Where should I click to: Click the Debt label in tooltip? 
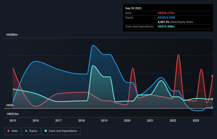click(x=128, y=13)
